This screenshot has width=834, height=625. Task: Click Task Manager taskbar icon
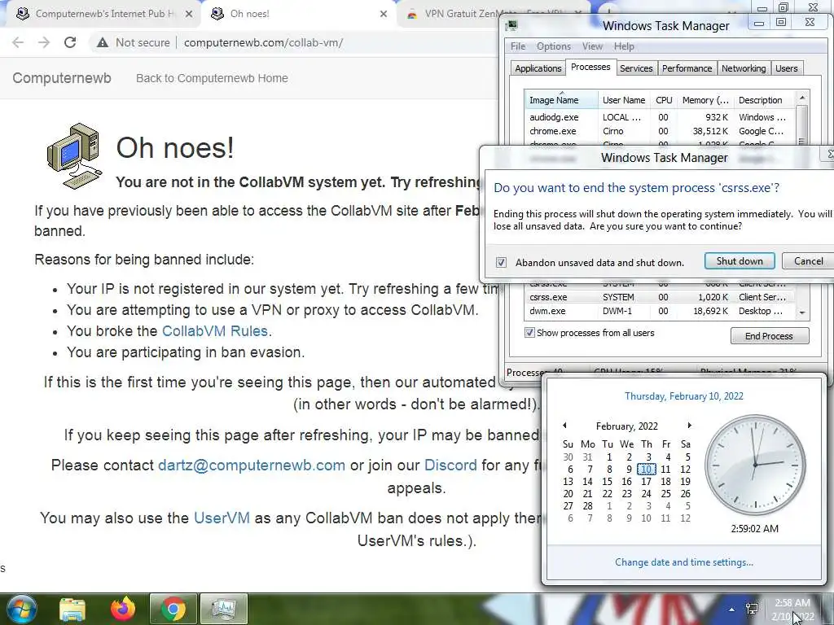pos(224,609)
